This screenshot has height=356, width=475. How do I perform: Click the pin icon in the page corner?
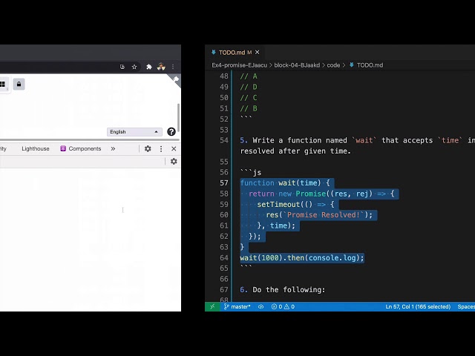(176, 79)
